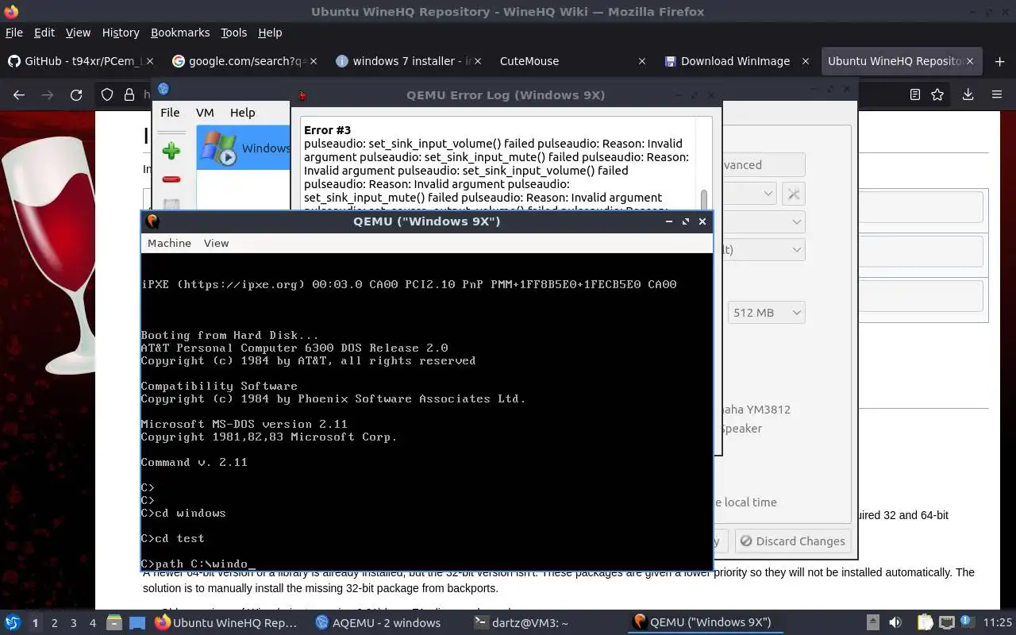Viewport: 1016px width, 635px height.
Task: Click QEMU Error Log window icon
Action: 302,95
